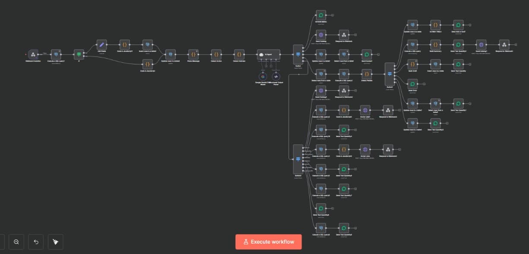Click the reset zoom arrow button

pyautogui.click(x=36, y=242)
